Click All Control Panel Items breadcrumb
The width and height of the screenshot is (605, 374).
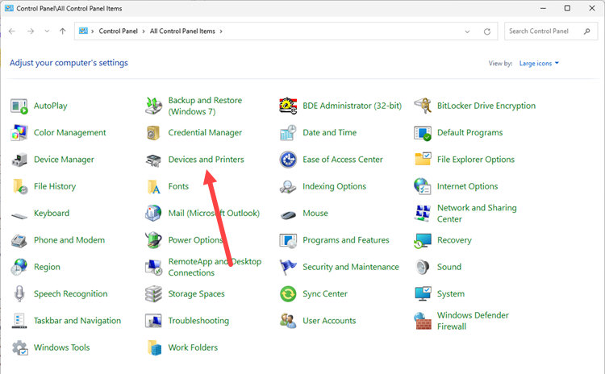pyautogui.click(x=182, y=31)
